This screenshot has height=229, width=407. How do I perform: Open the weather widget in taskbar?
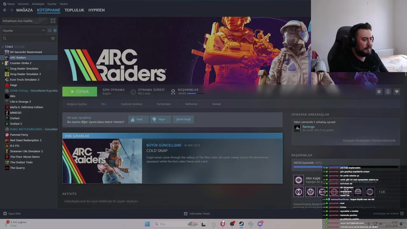tap(16, 224)
